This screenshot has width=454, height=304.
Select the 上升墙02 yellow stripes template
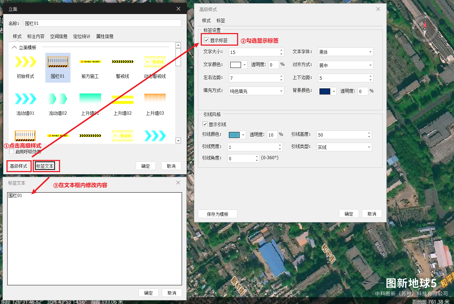click(x=122, y=99)
